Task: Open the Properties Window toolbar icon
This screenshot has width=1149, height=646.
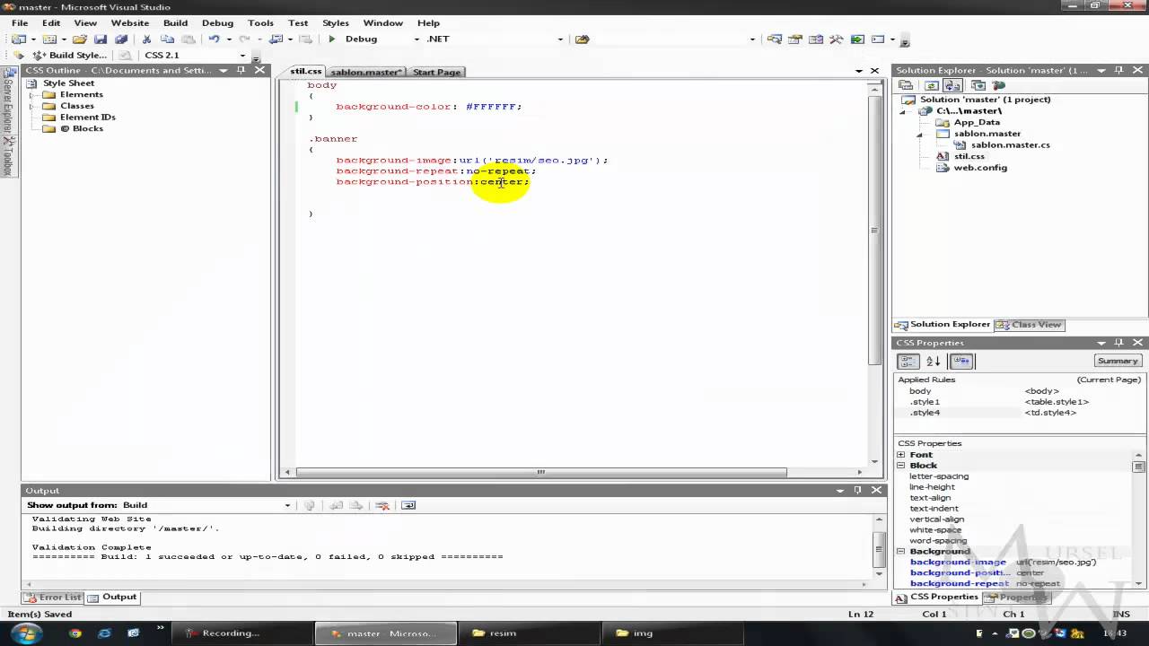Action: tap(795, 39)
